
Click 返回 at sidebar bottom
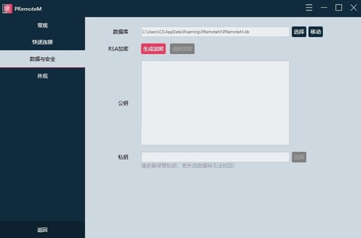click(42, 230)
